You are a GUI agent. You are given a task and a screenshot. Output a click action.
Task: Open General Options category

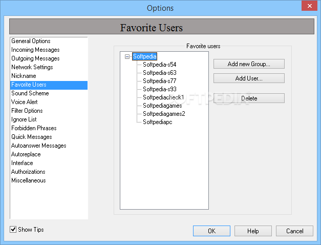(49, 41)
